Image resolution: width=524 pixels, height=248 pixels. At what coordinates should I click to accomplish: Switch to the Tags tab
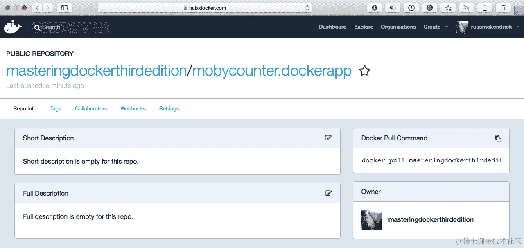(56, 109)
